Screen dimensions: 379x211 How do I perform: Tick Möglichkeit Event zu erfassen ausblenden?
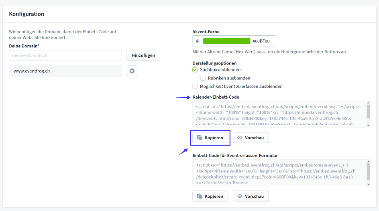tap(195, 86)
